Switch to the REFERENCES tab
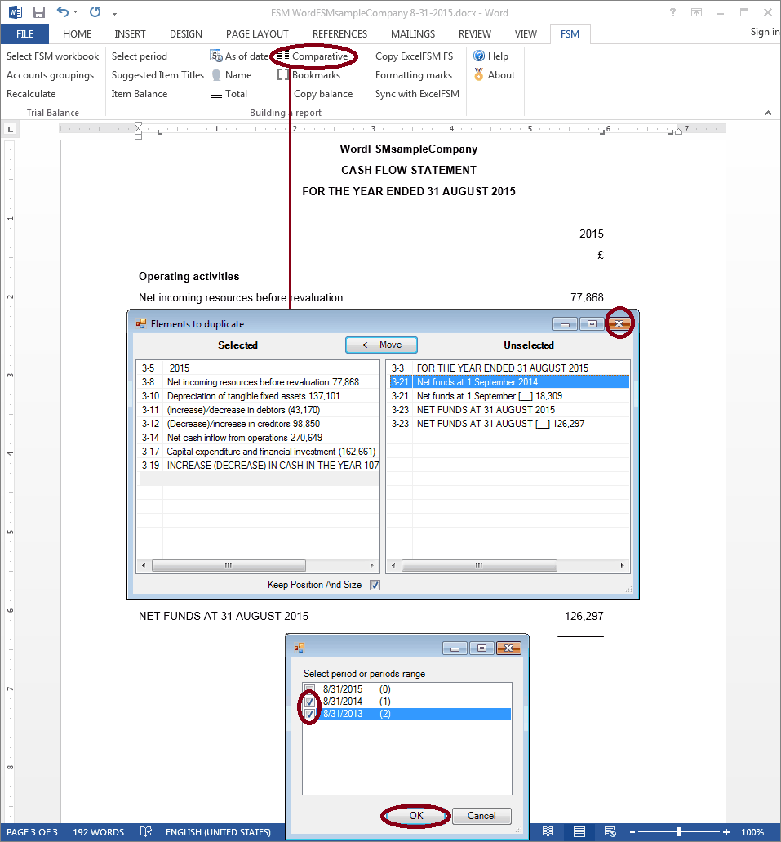 pos(339,33)
